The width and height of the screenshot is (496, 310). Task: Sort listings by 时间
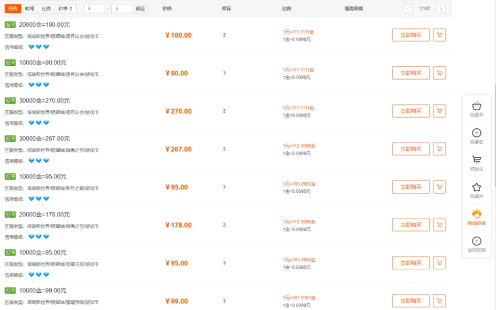[29, 9]
